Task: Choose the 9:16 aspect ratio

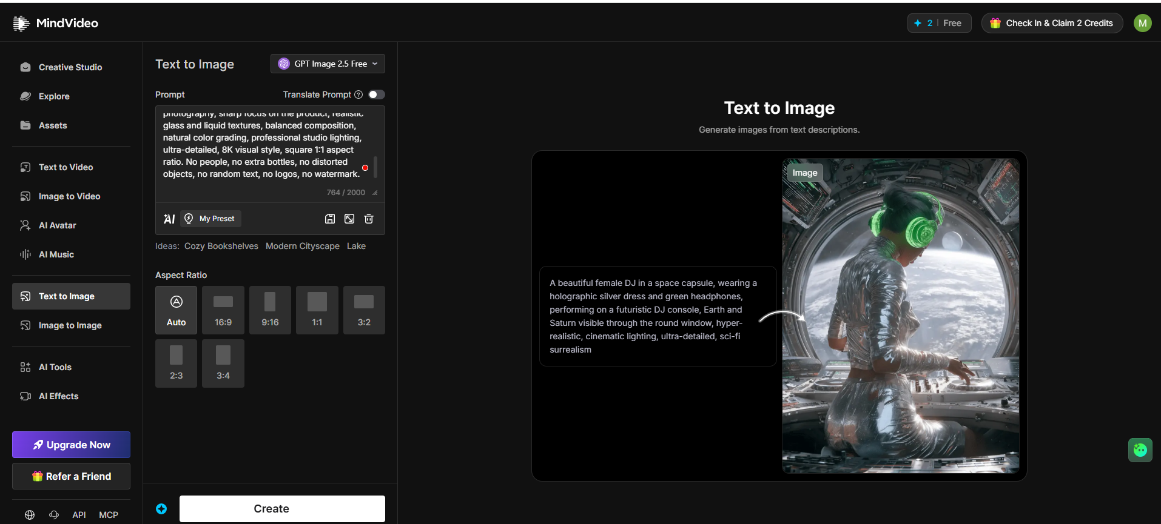Action: pos(270,310)
